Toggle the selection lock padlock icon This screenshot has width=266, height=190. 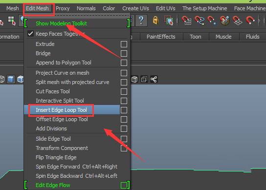click(155, 21)
